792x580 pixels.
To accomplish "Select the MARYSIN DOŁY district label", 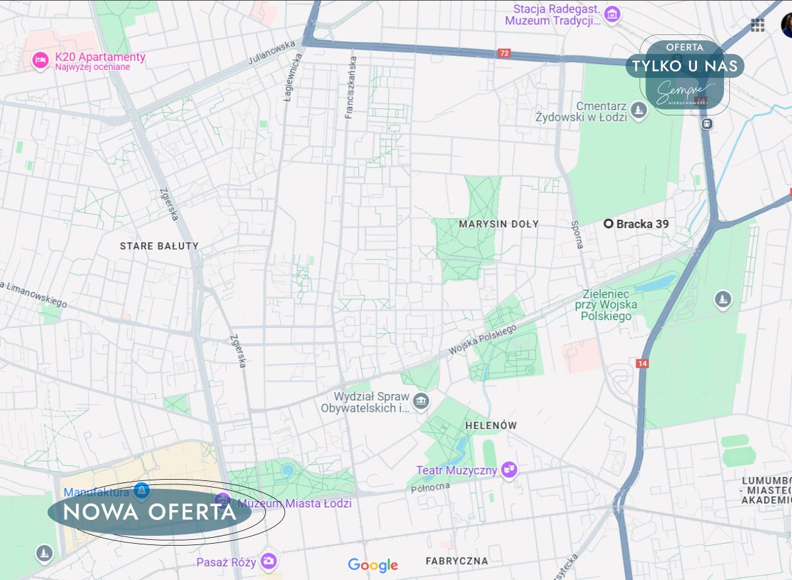I will (x=499, y=224).
